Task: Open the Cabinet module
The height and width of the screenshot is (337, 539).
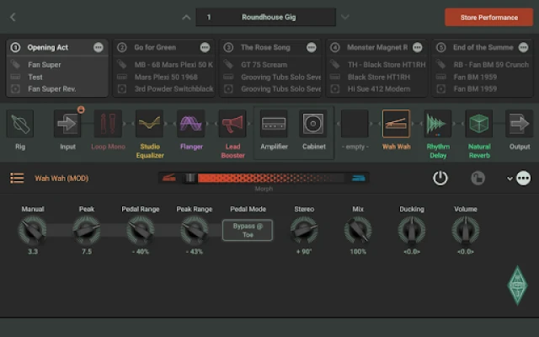Action: 313,124
